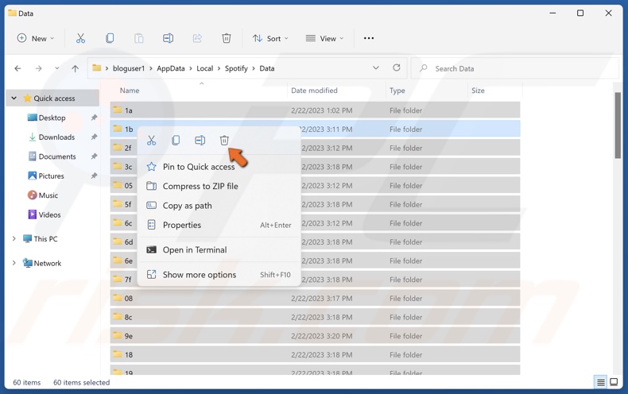Viewport: 628px width, 394px height.
Task: Click the Copy icon in the top toolbar
Action: point(110,38)
